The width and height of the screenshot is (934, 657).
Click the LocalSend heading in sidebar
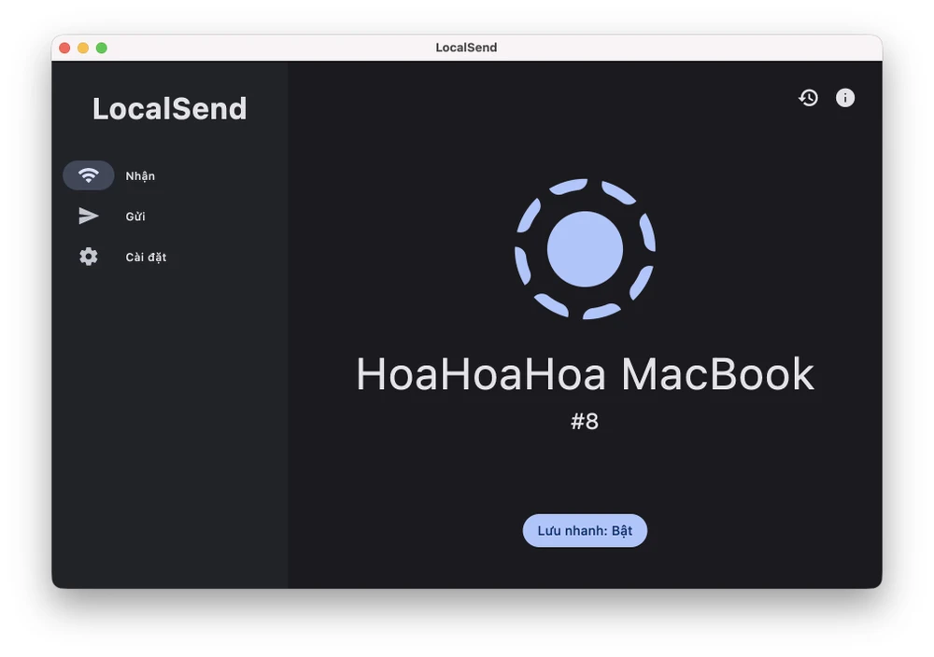169,109
